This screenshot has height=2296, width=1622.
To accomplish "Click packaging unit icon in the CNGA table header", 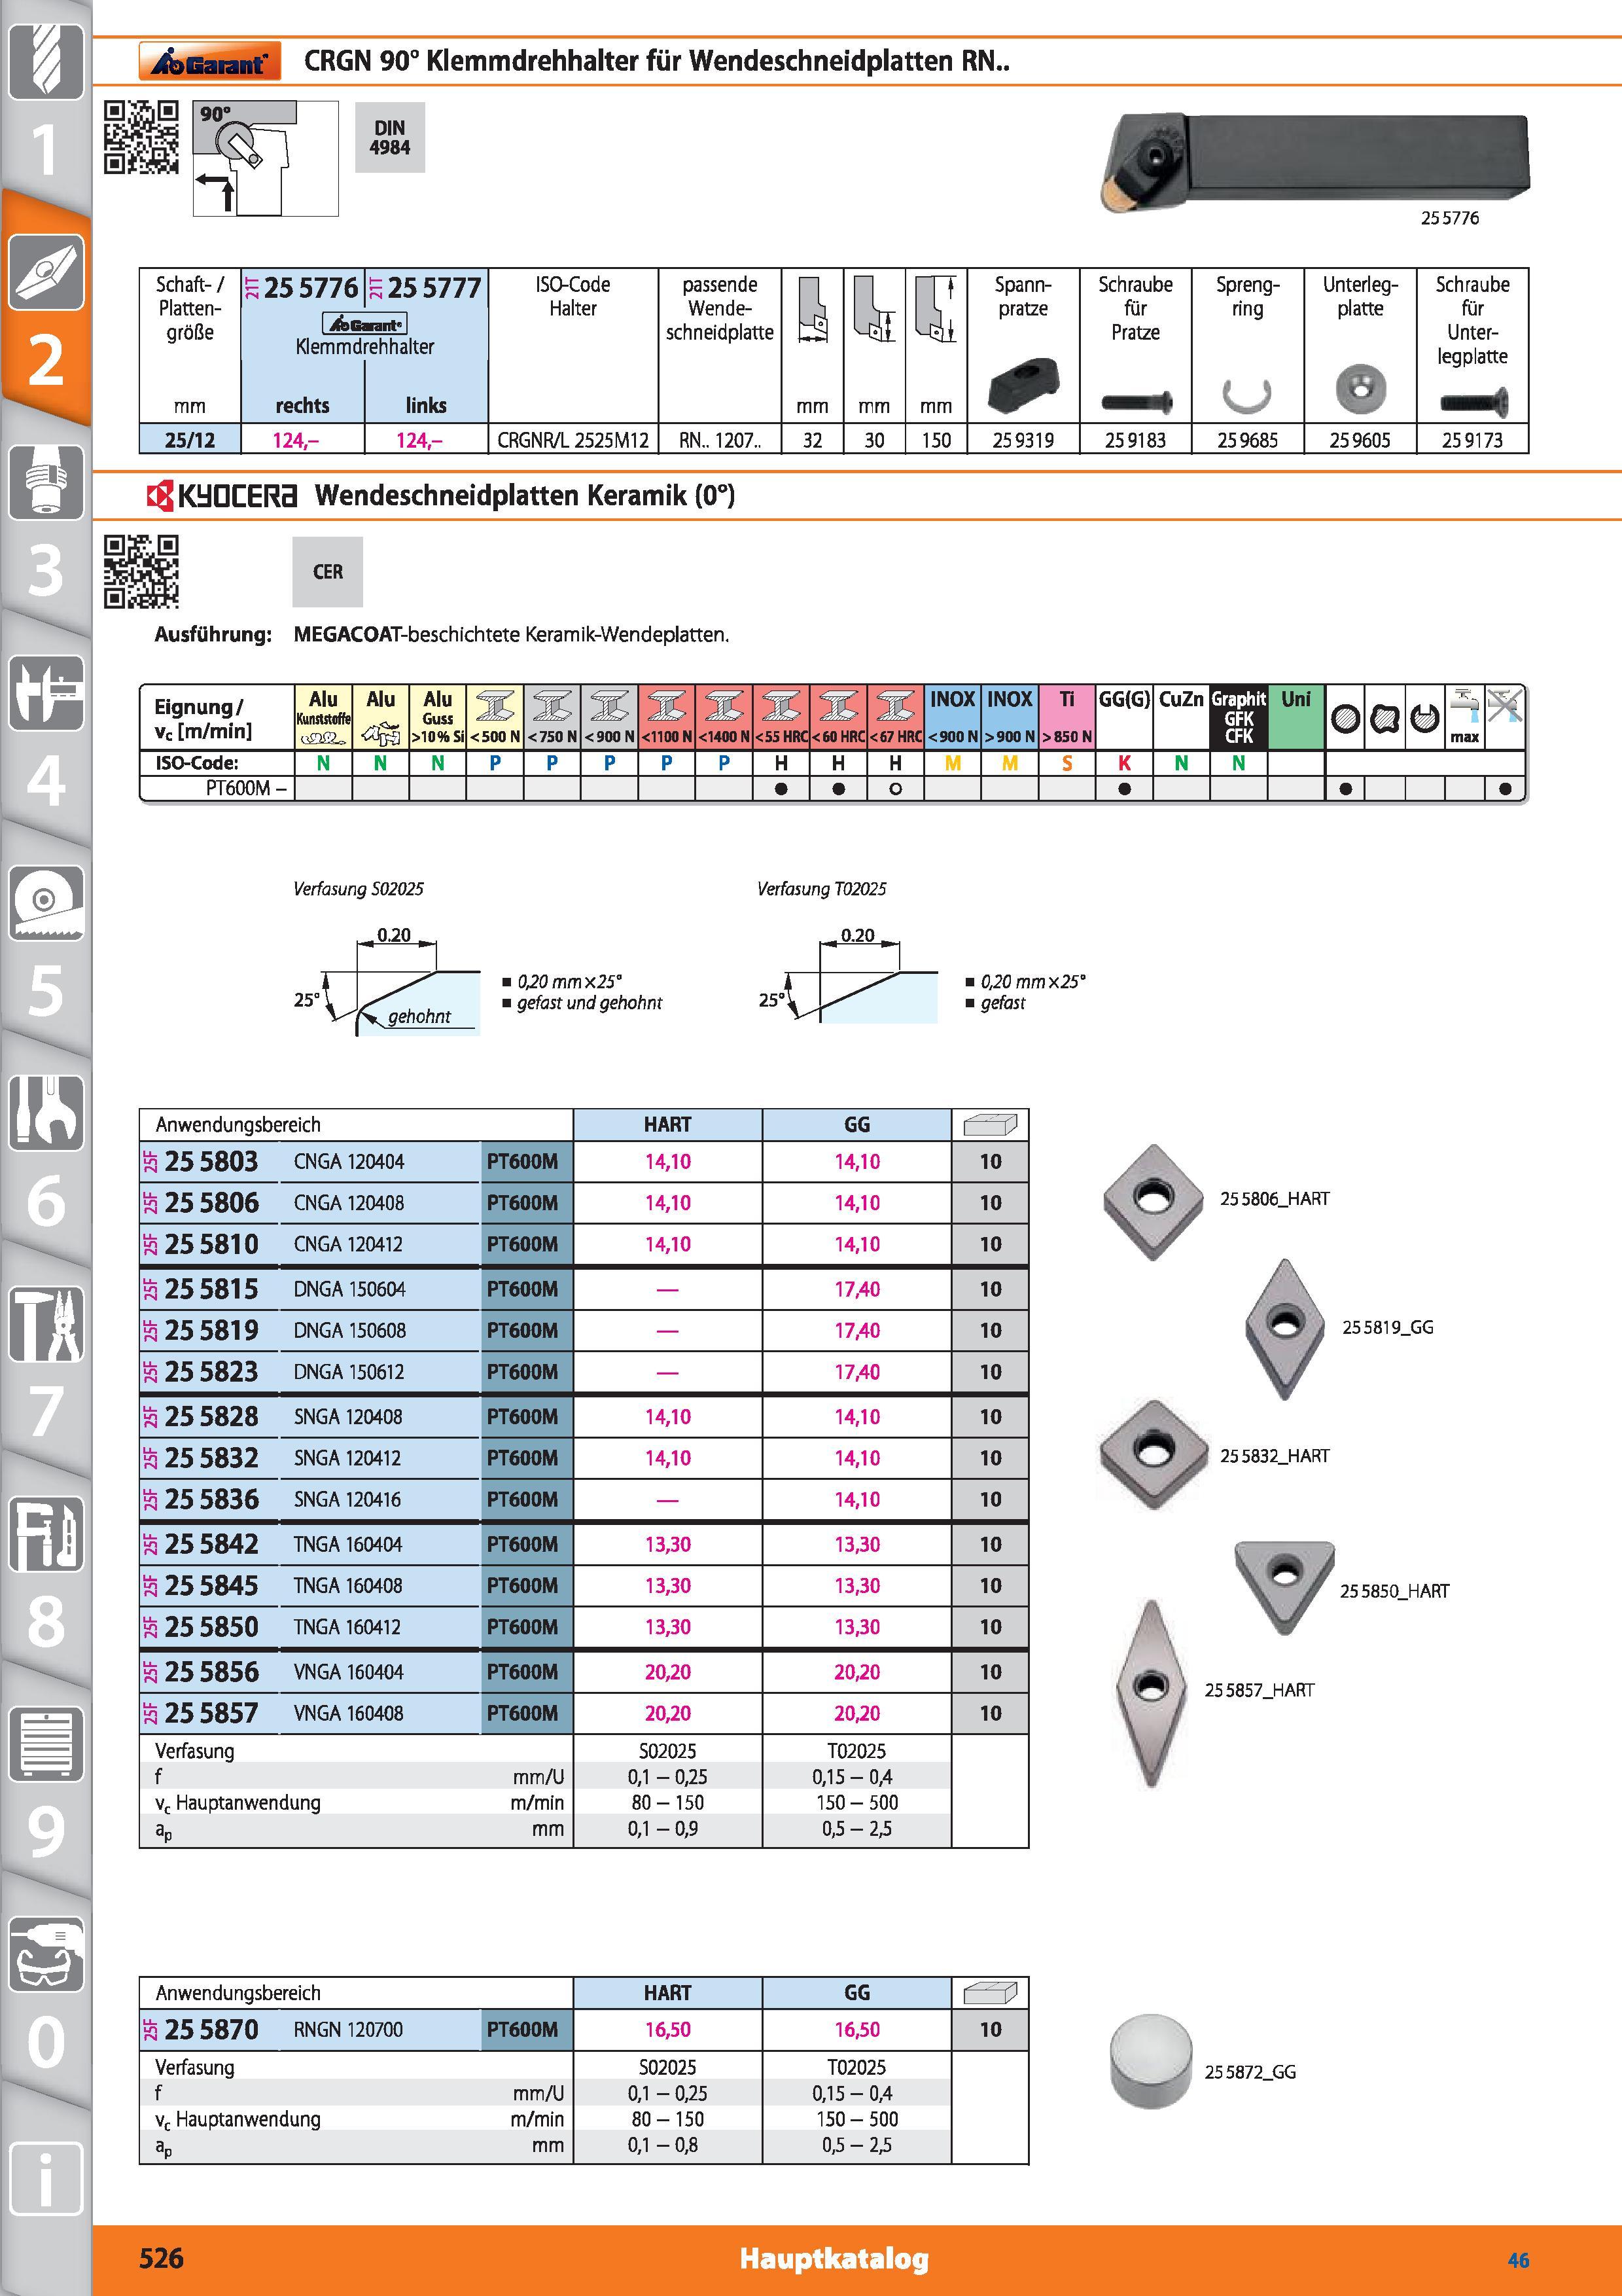I will [989, 1125].
